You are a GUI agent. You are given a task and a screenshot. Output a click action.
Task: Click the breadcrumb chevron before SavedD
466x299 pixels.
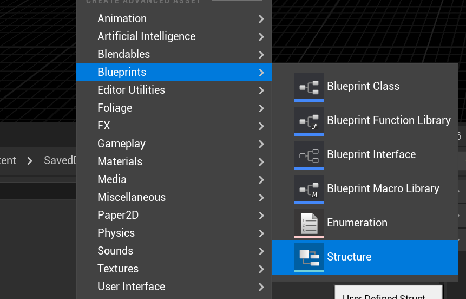[x=30, y=161]
